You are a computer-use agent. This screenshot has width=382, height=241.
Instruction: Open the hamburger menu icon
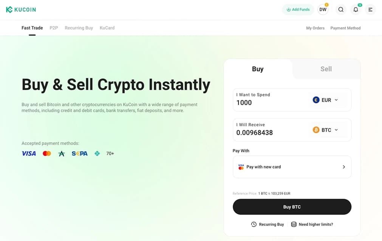tap(370, 9)
